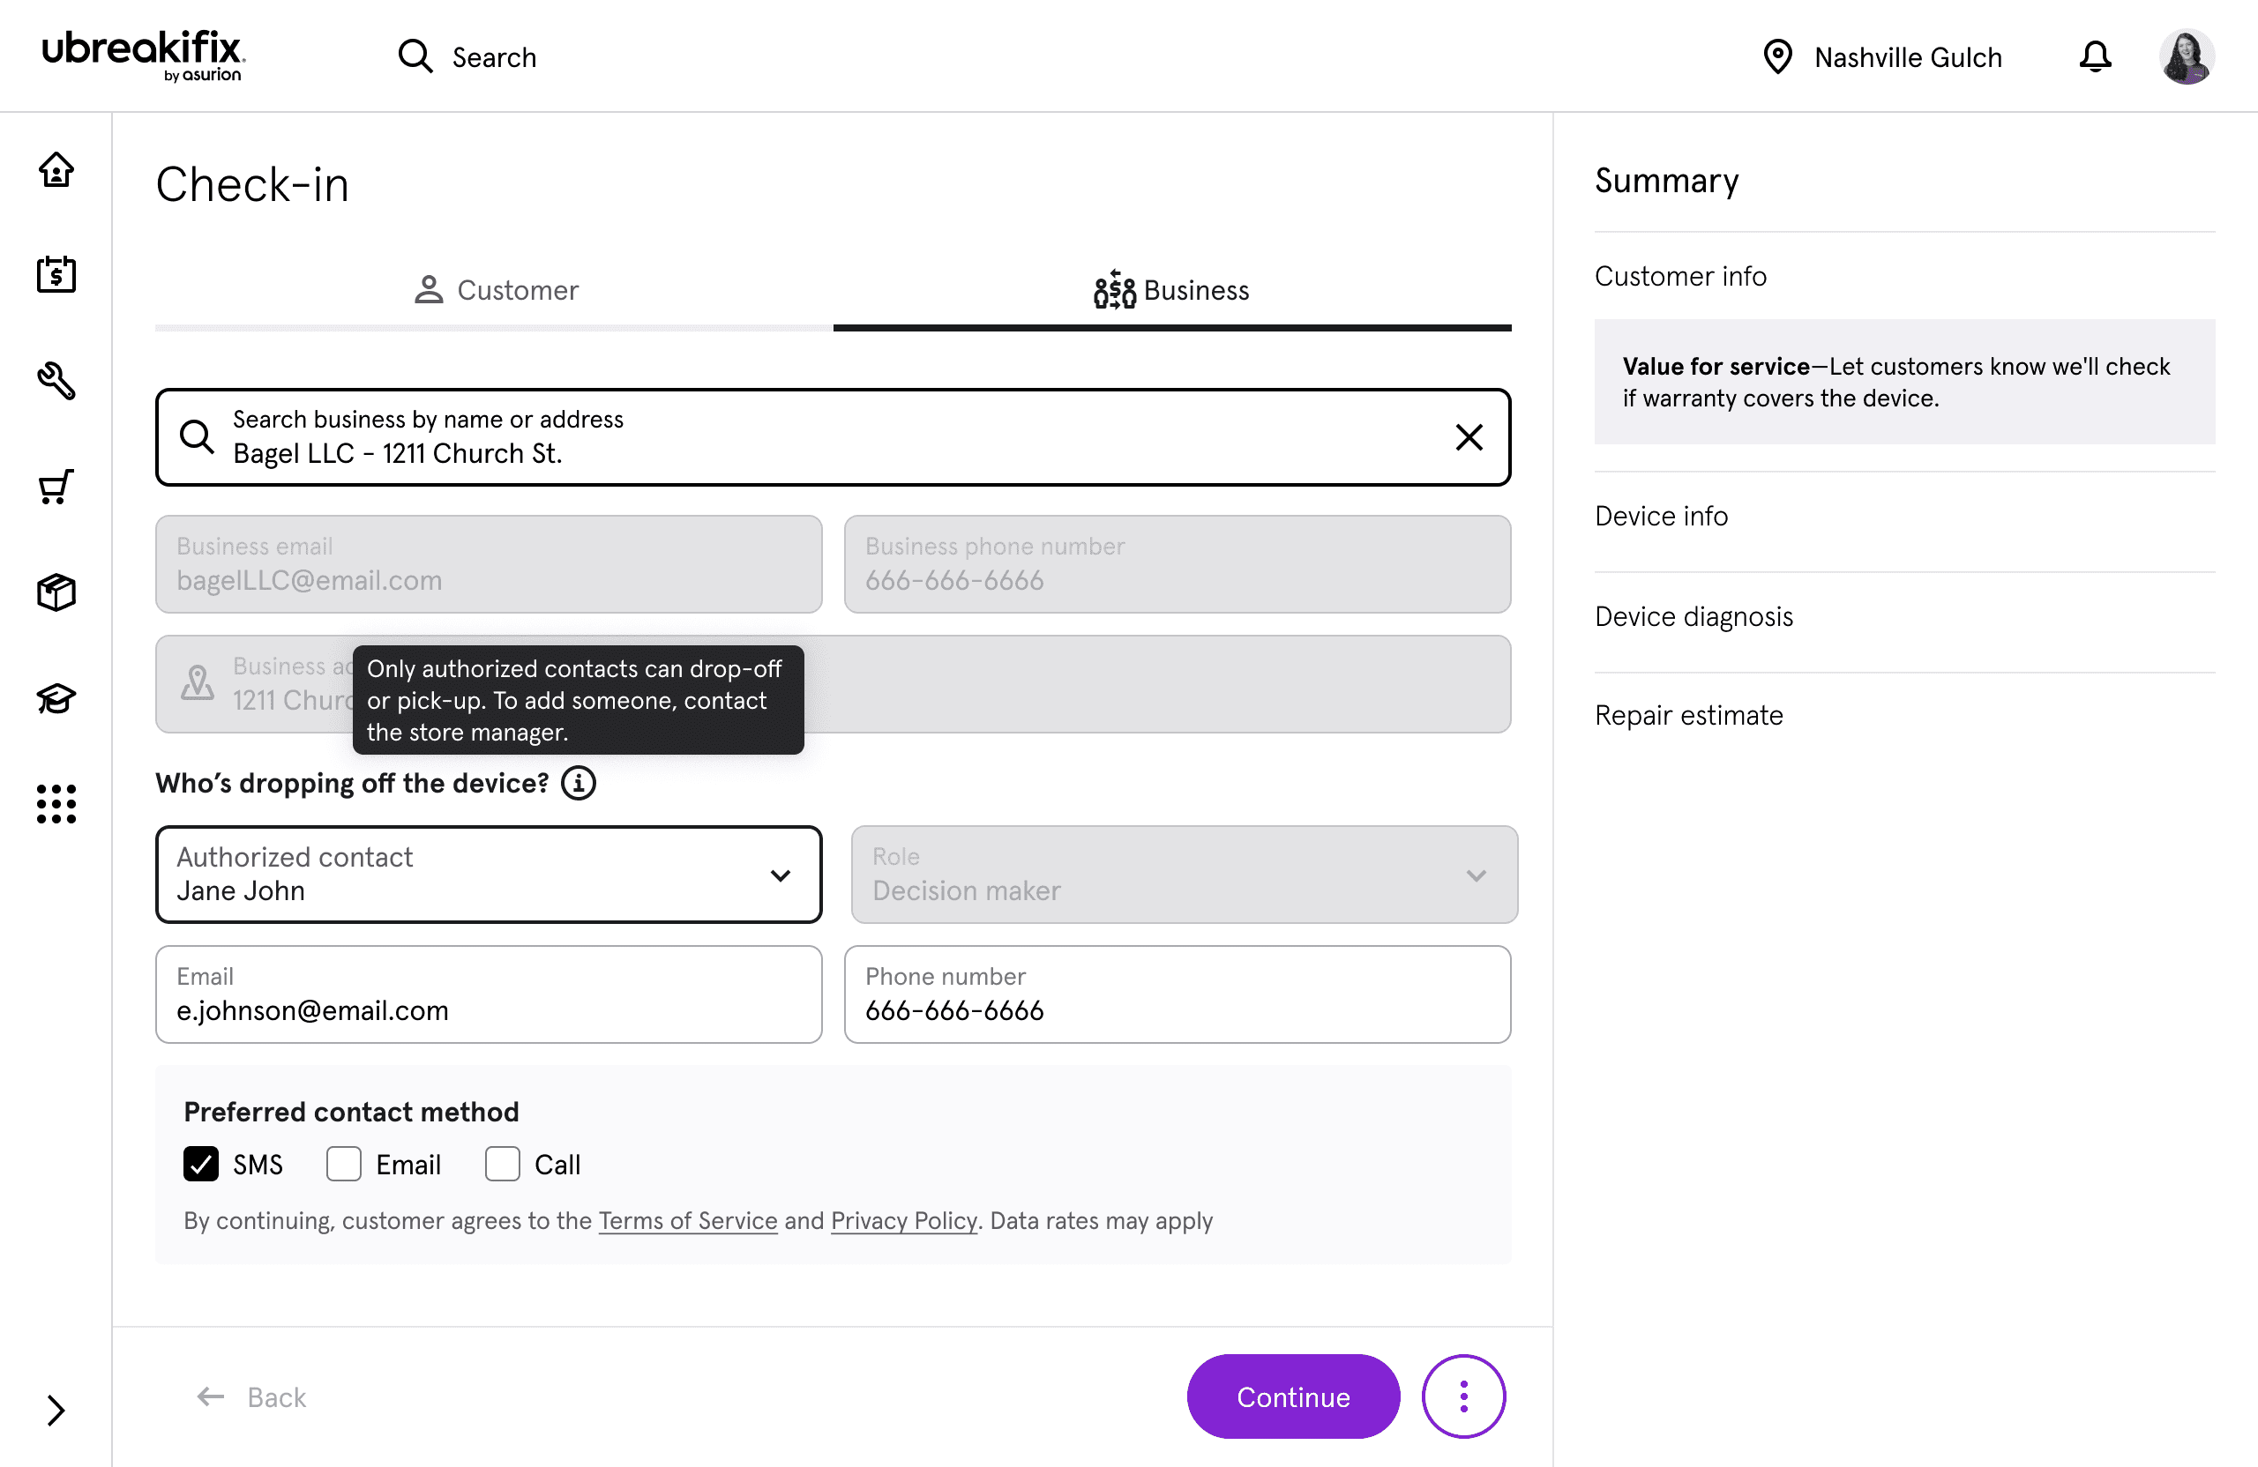Open the graduation cap training icon
The width and height of the screenshot is (2258, 1467).
pyautogui.click(x=56, y=699)
